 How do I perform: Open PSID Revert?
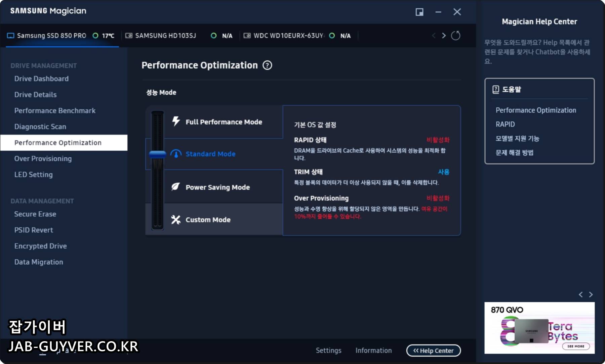[34, 230]
